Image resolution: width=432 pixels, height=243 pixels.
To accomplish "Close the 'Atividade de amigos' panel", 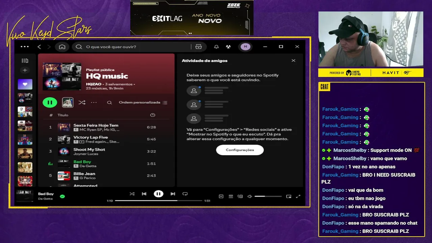I will pos(293,60).
